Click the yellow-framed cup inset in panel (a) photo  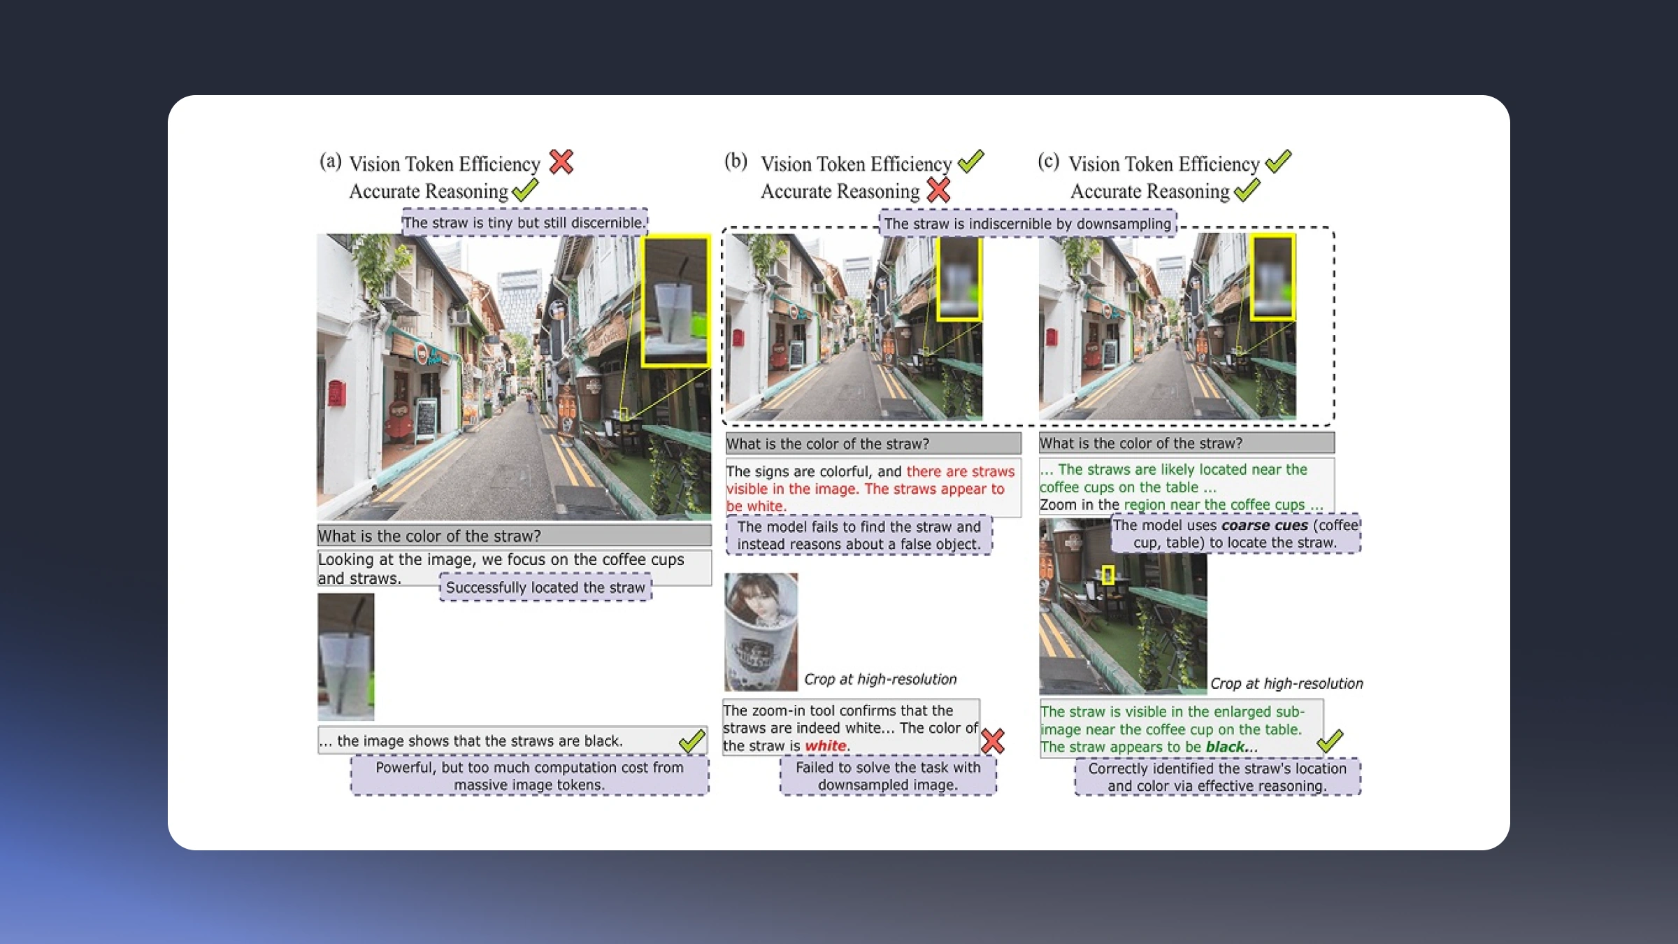676,301
